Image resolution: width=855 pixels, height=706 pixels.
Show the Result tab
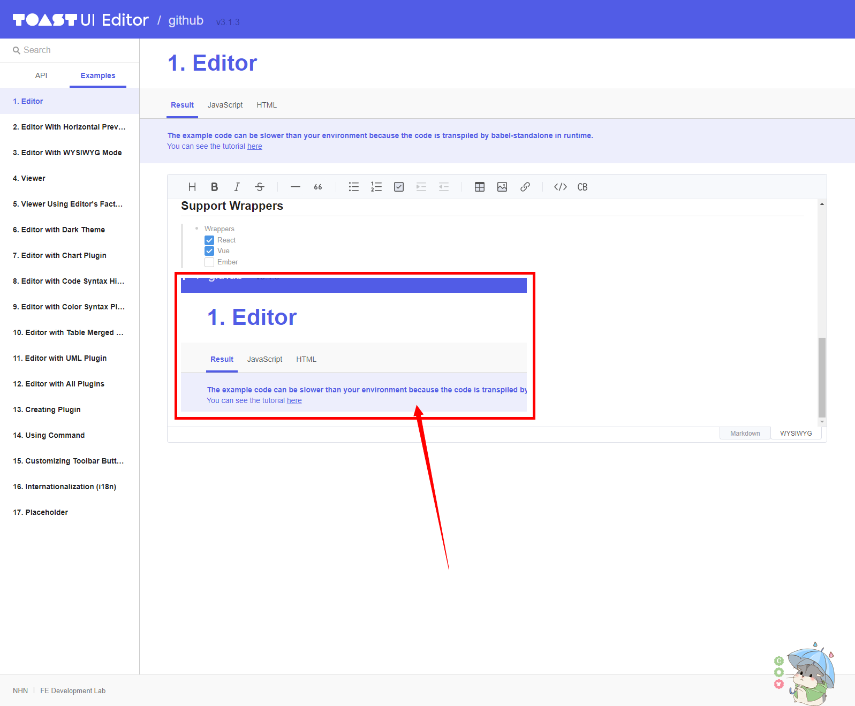point(183,105)
